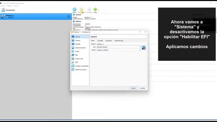Switch to the Avanzado tab
Screen dimensions: 217x122
(x=100, y=41)
